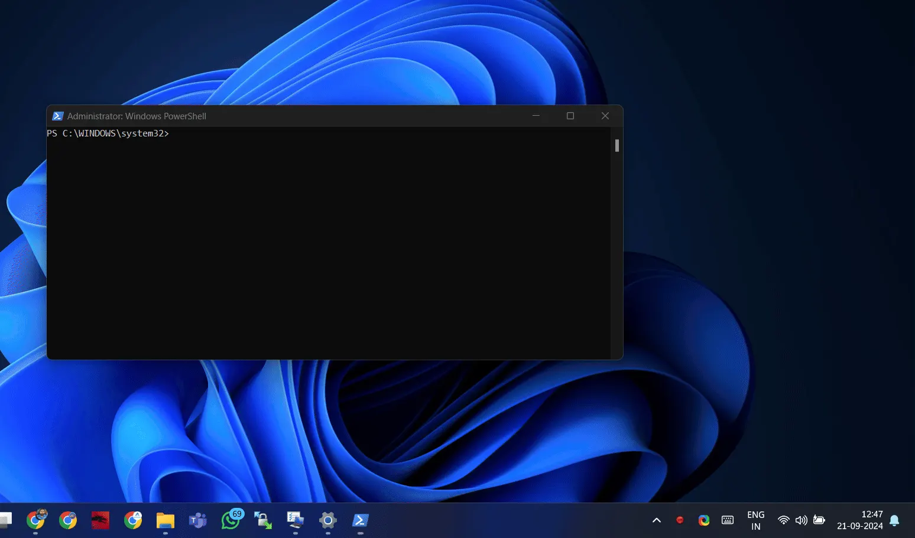Click the PowerShell icon in the title bar
Screen dimensions: 915x538
point(58,116)
